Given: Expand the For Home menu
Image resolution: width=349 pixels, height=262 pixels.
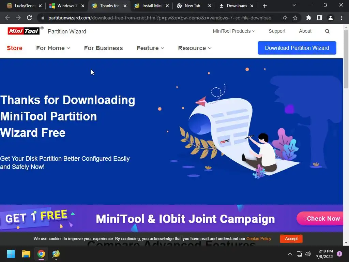Looking at the screenshot, I should (53, 48).
